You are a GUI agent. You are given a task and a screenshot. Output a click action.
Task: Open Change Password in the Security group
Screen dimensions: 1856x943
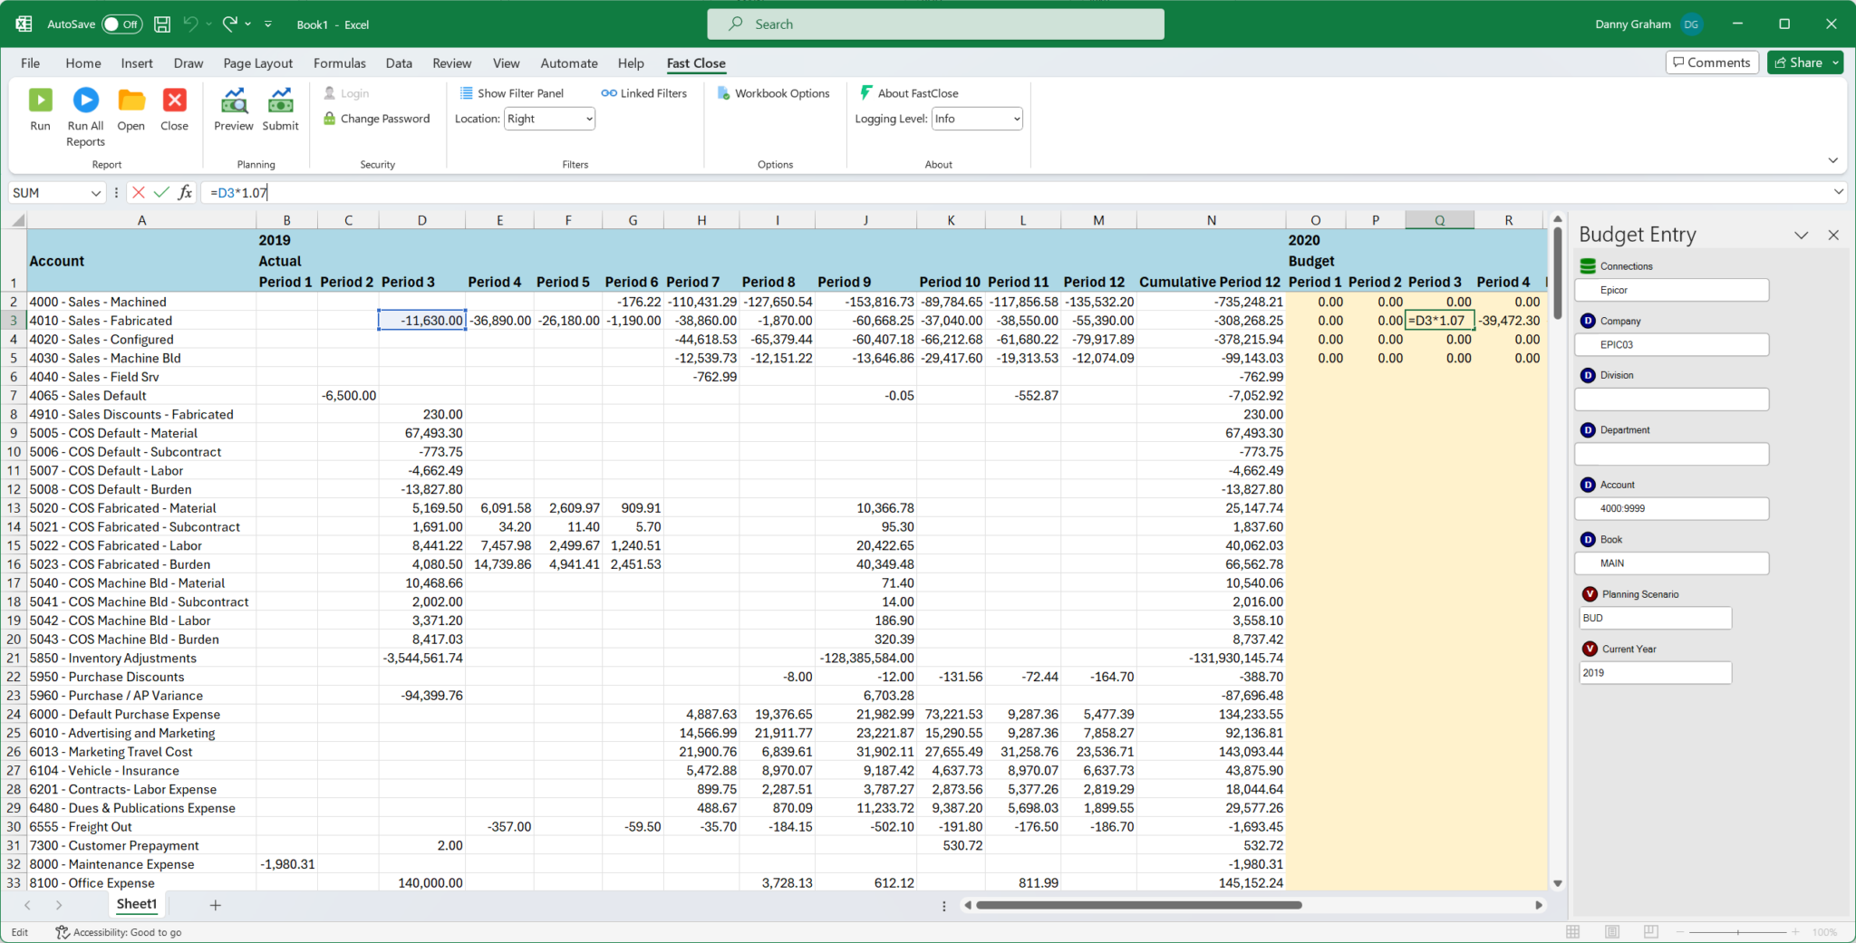click(376, 118)
